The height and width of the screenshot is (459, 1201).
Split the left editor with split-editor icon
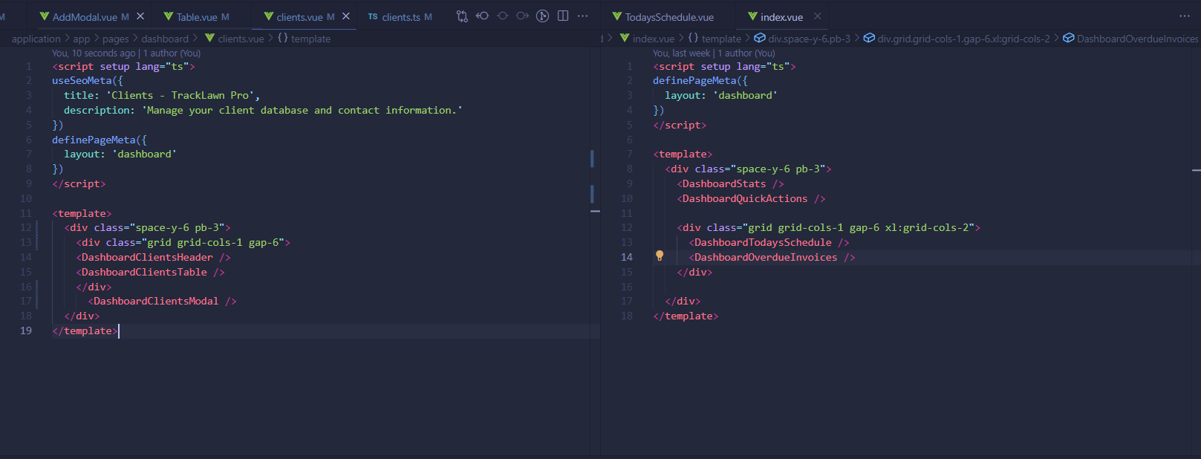coord(563,16)
